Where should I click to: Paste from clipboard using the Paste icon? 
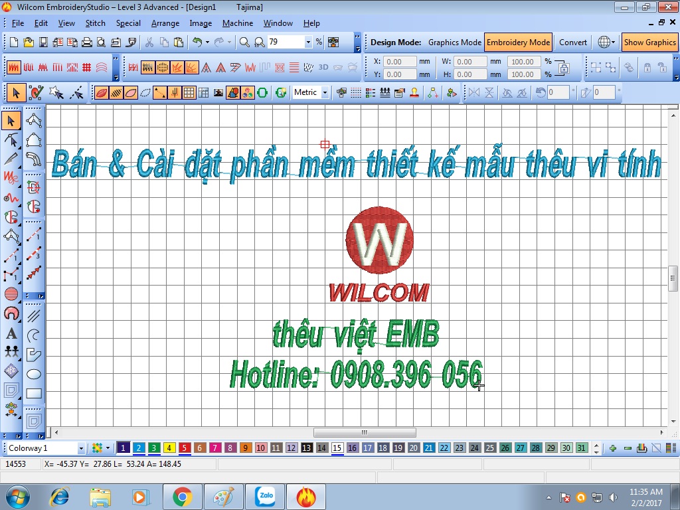point(178,42)
